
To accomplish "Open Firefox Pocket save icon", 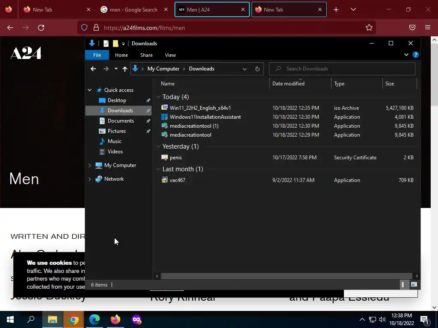I will coord(412,27).
